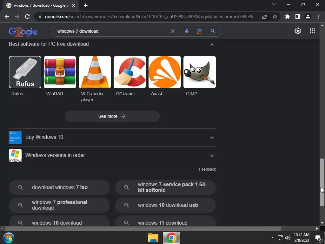
Task: Open the Chrome profile avatar
Action: (x=308, y=17)
